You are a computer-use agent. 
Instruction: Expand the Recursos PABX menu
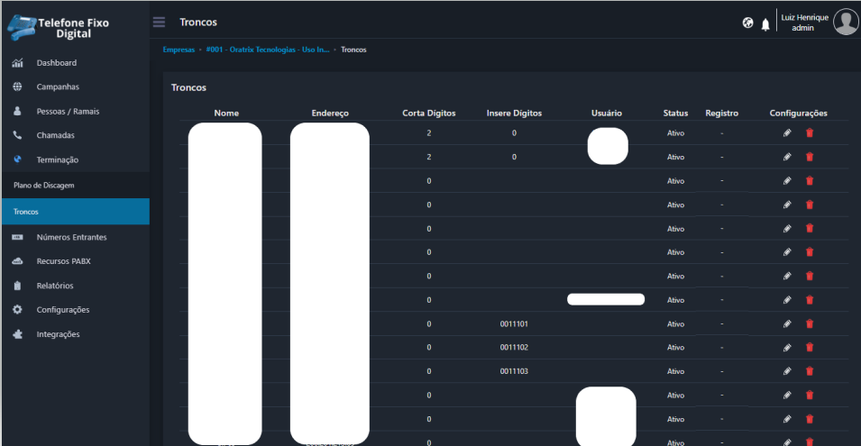(63, 261)
